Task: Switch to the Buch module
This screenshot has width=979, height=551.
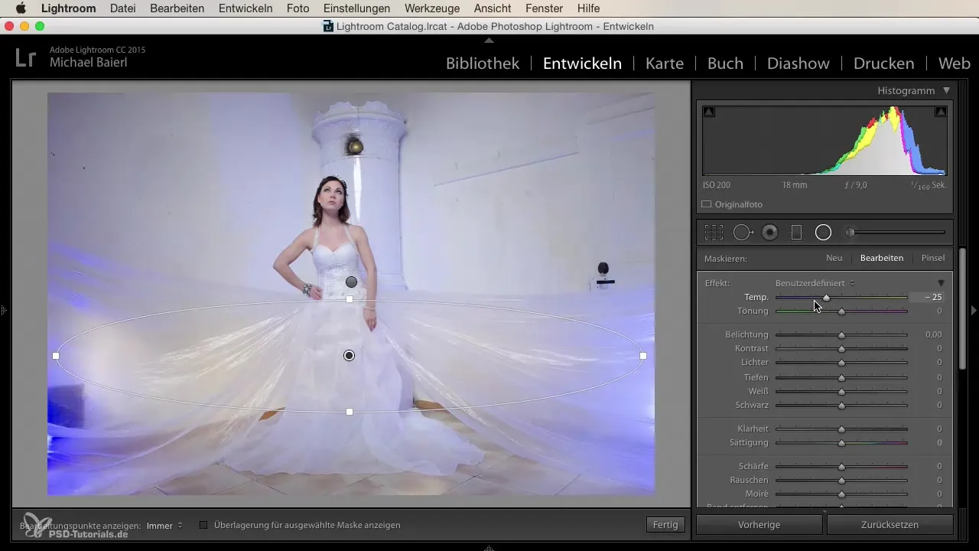Action: click(x=725, y=64)
